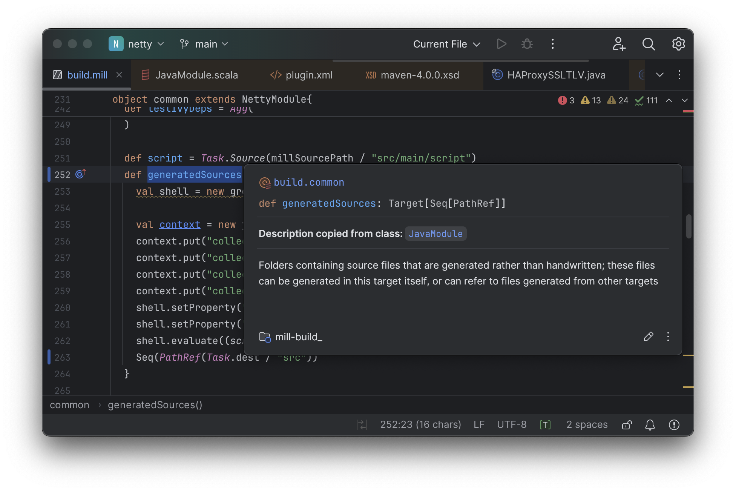Image resolution: width=736 pixels, height=492 pixels.
Task: Open the settings gear
Action: pos(678,44)
